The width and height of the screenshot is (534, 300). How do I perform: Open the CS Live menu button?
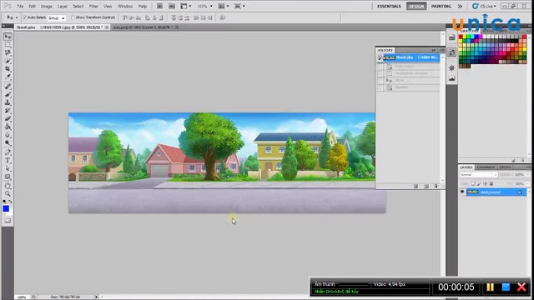tap(484, 6)
